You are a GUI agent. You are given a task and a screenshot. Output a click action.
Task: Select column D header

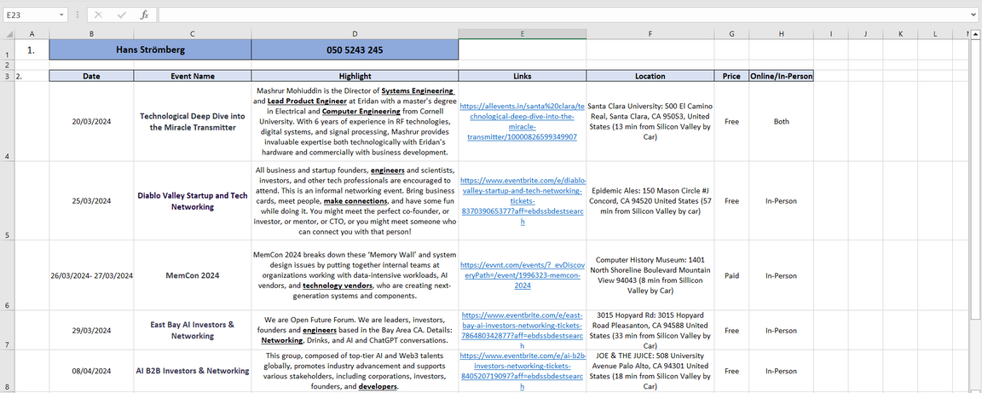(x=355, y=34)
